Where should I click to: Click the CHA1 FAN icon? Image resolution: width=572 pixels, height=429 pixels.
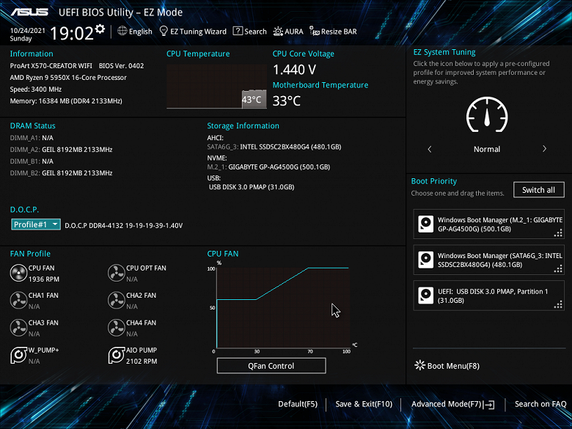pyautogui.click(x=18, y=301)
